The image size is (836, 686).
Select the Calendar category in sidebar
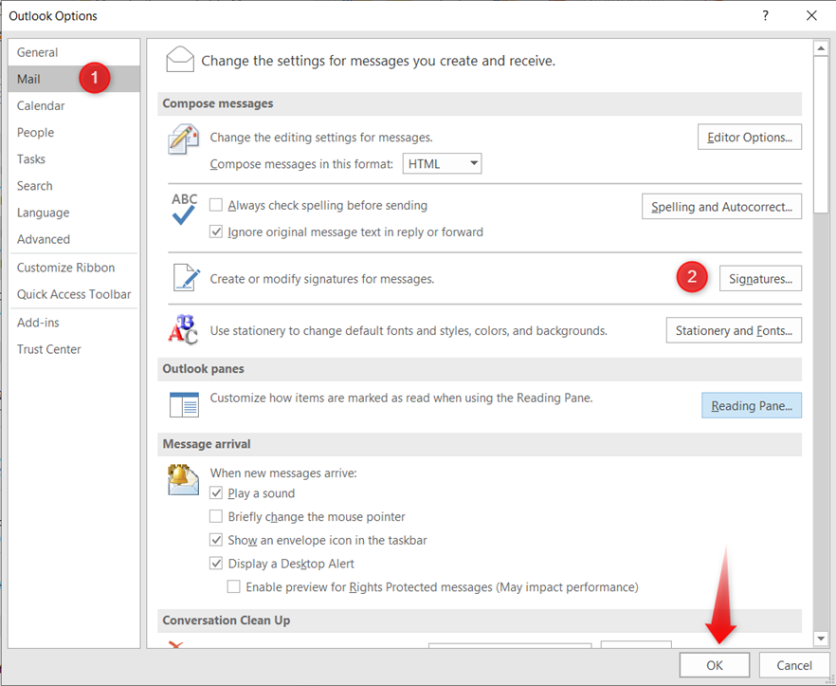click(x=41, y=106)
